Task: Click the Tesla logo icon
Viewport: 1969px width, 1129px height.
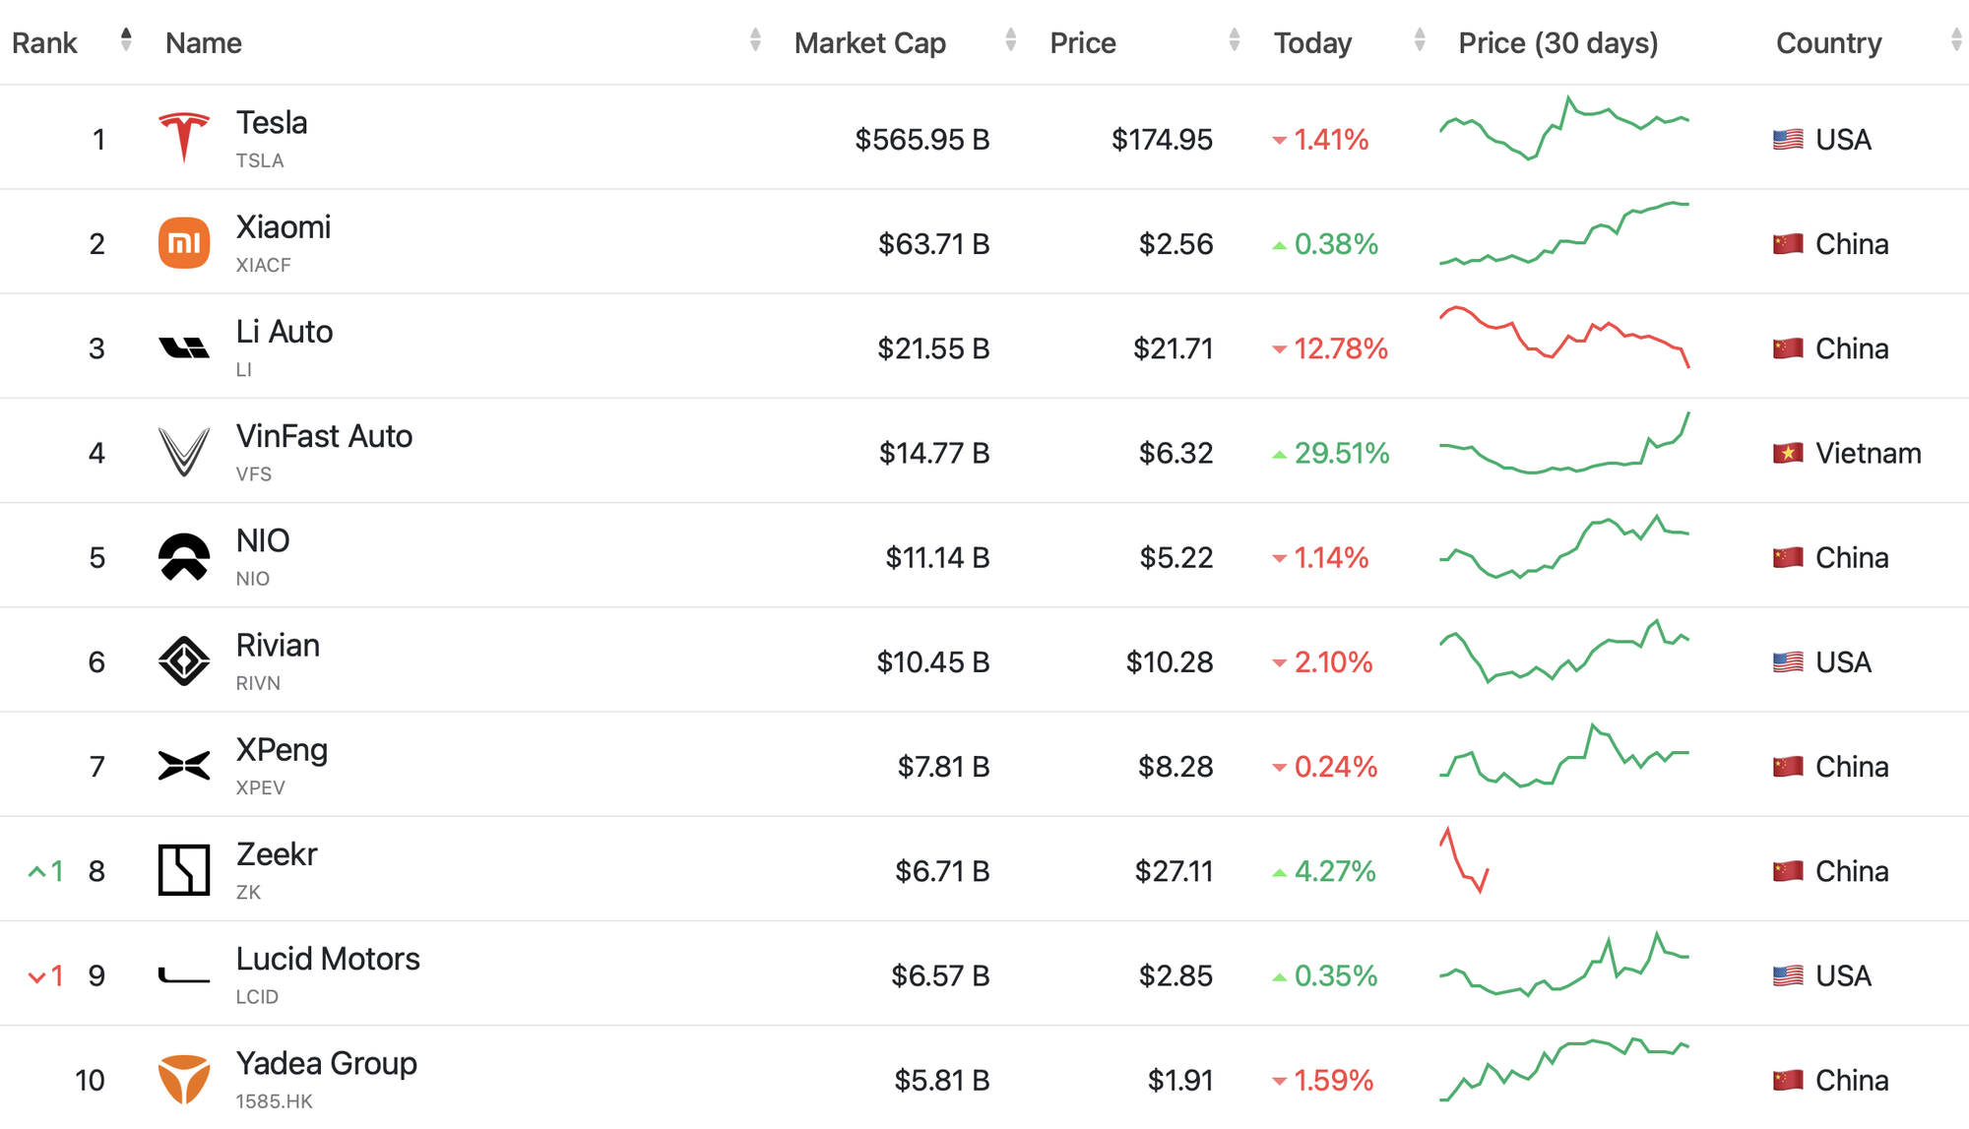Action: pos(184,138)
